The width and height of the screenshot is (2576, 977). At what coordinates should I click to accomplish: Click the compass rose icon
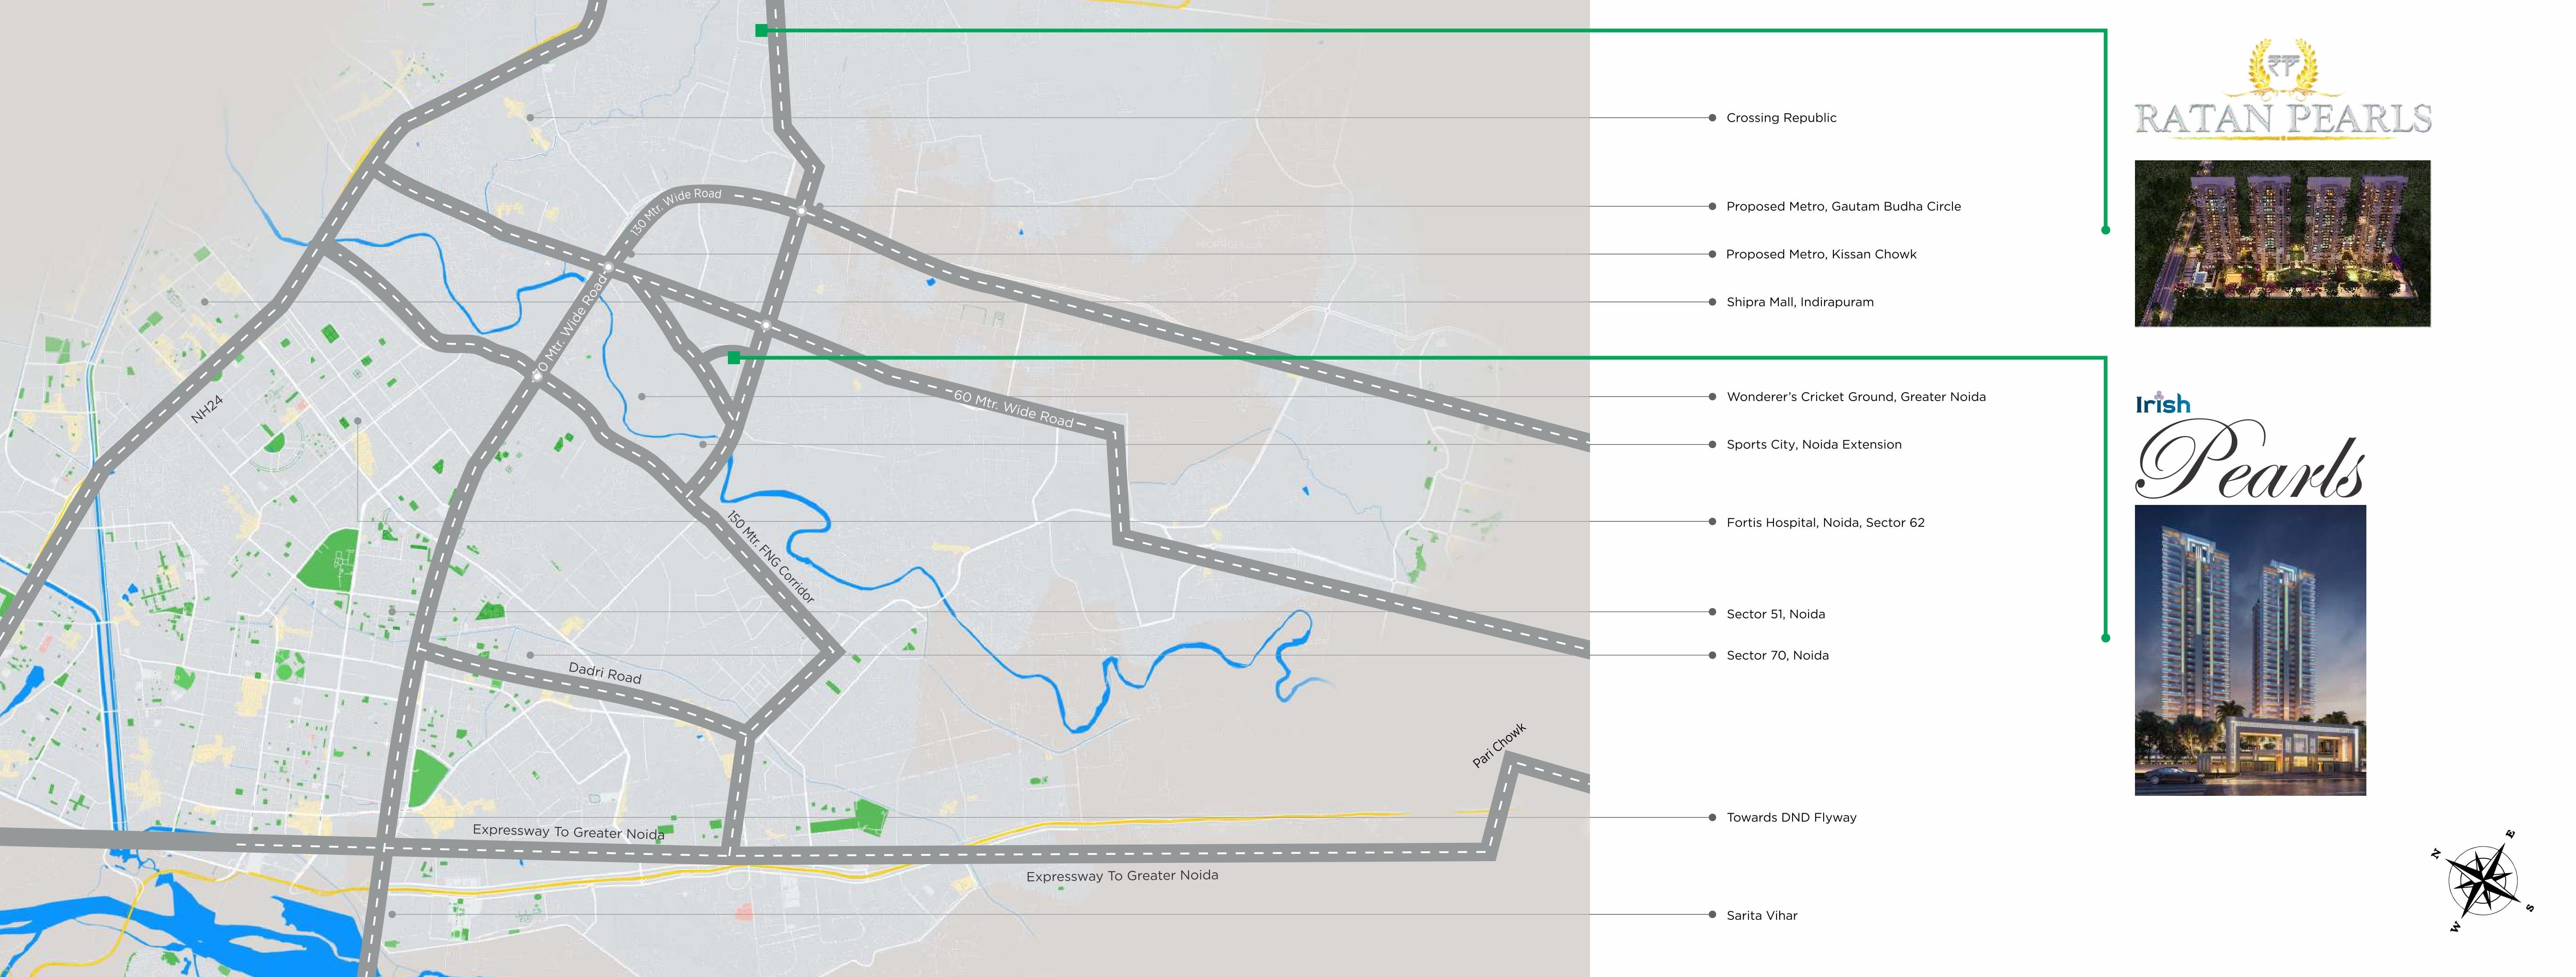point(2482,881)
